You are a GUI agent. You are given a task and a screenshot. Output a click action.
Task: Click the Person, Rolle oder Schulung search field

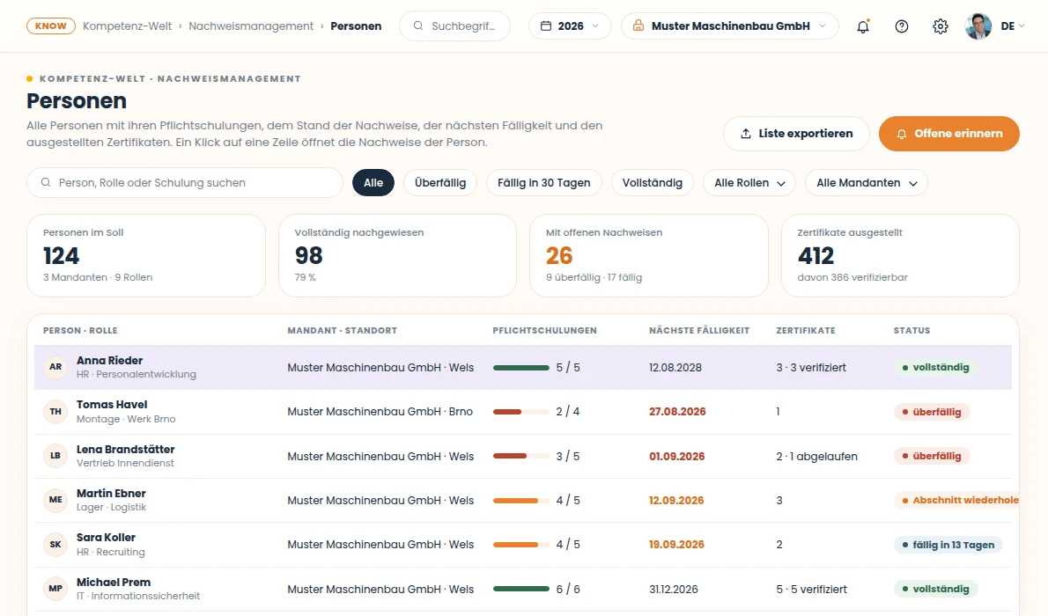pyautogui.click(x=184, y=182)
